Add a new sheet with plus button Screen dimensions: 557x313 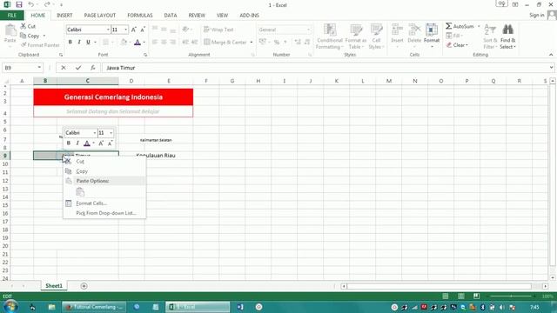pos(84,286)
